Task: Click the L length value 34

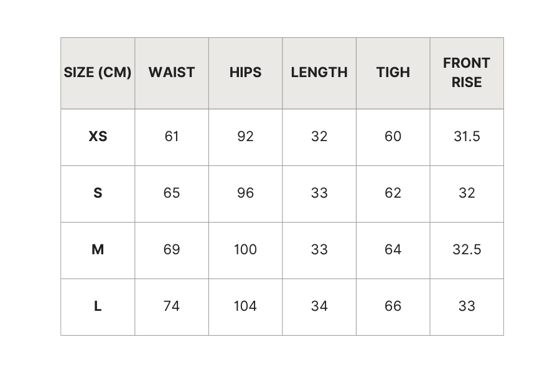Action: [319, 306]
